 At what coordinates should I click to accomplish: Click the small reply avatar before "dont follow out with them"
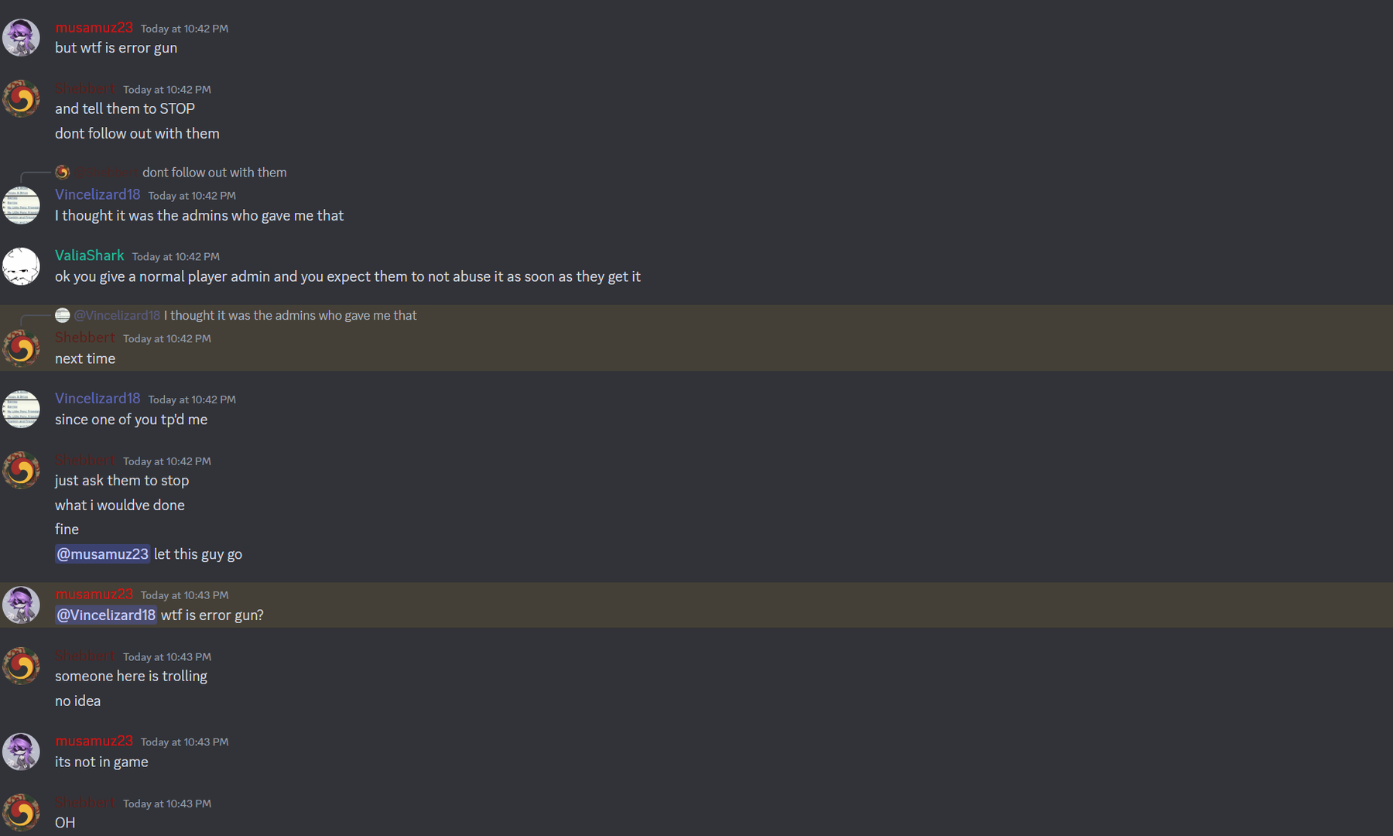point(63,172)
